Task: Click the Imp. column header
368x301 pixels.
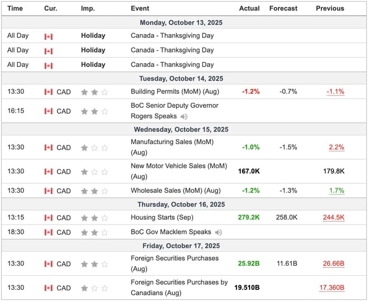Action: tap(88, 8)
